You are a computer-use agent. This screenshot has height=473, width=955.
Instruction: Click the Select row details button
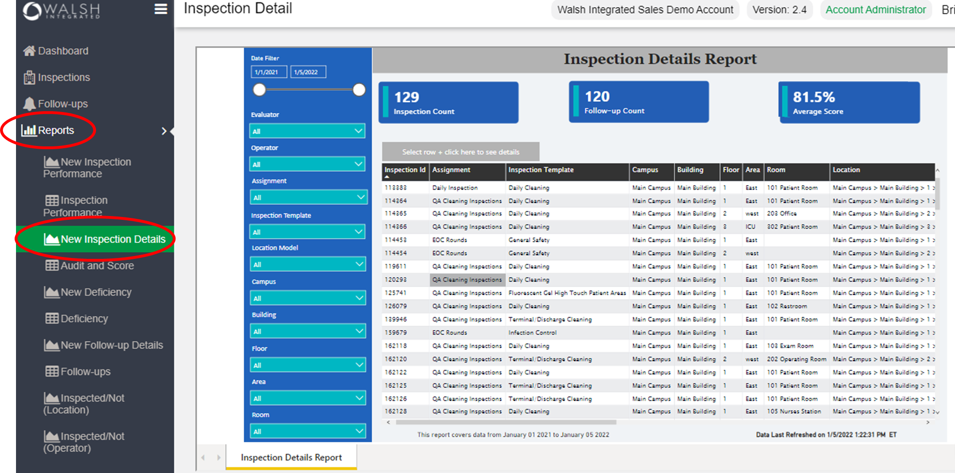(x=460, y=152)
